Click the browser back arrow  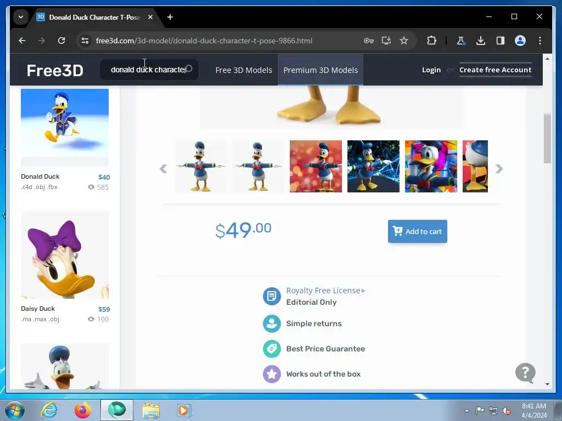22,41
